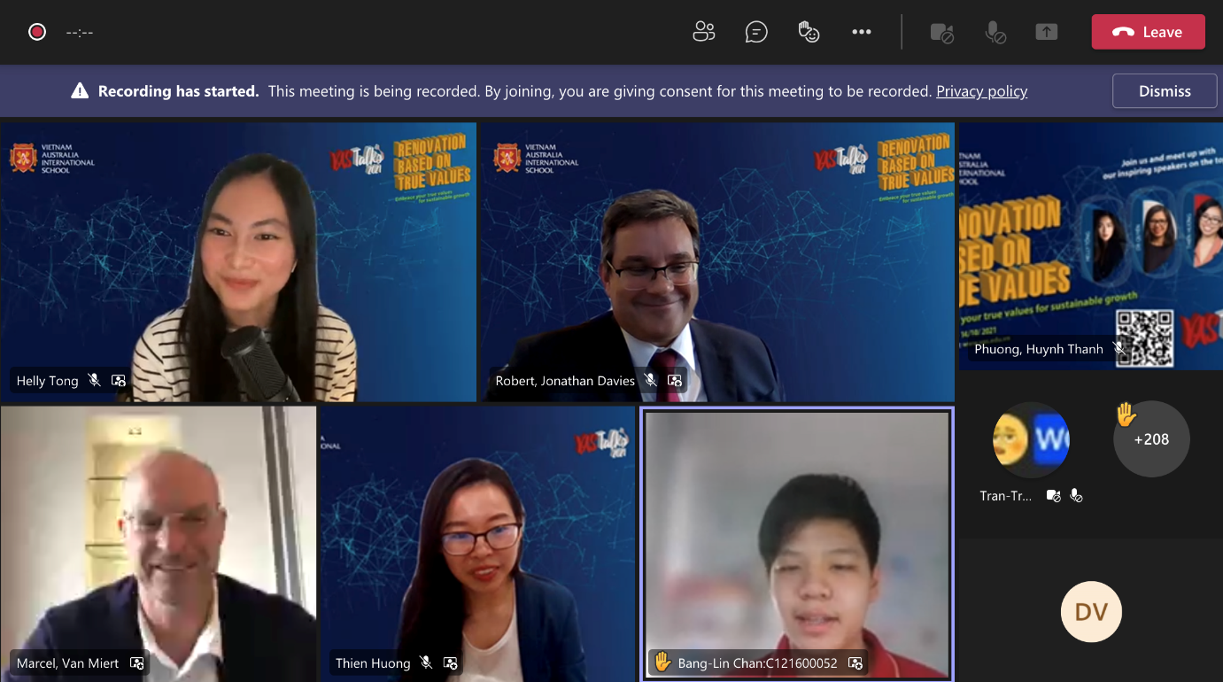Leave the meeting
The image size is (1223, 682).
tap(1148, 32)
